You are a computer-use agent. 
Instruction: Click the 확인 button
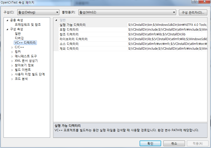point(150,143)
